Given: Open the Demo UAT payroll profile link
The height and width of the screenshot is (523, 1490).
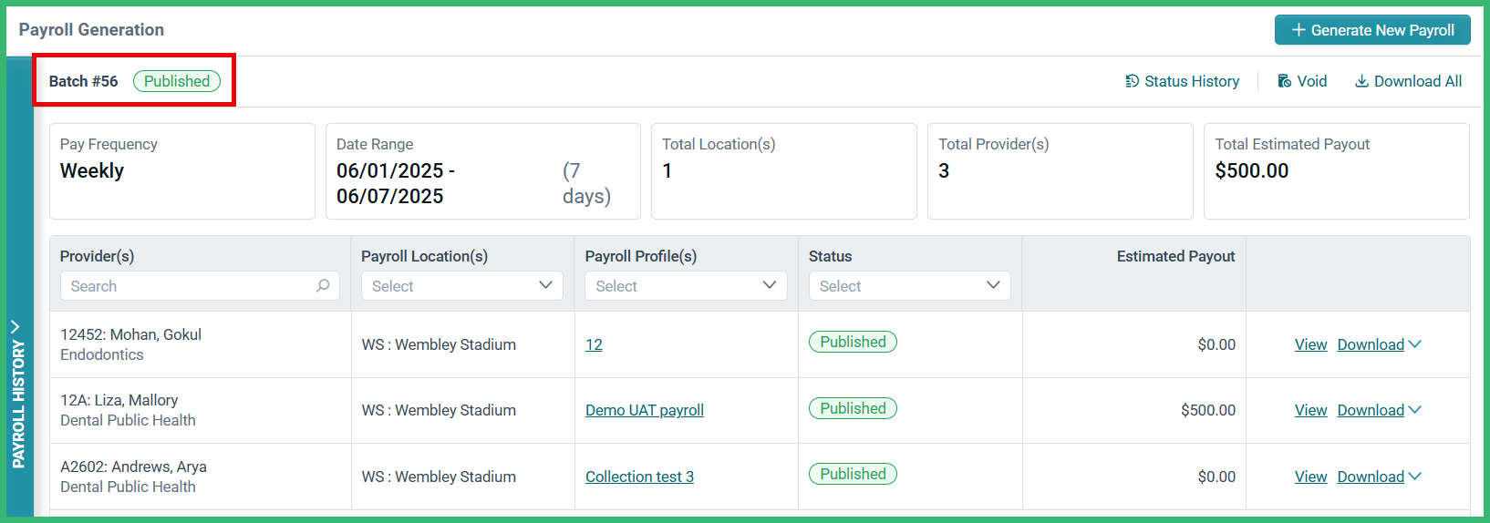Looking at the screenshot, I should [x=645, y=410].
